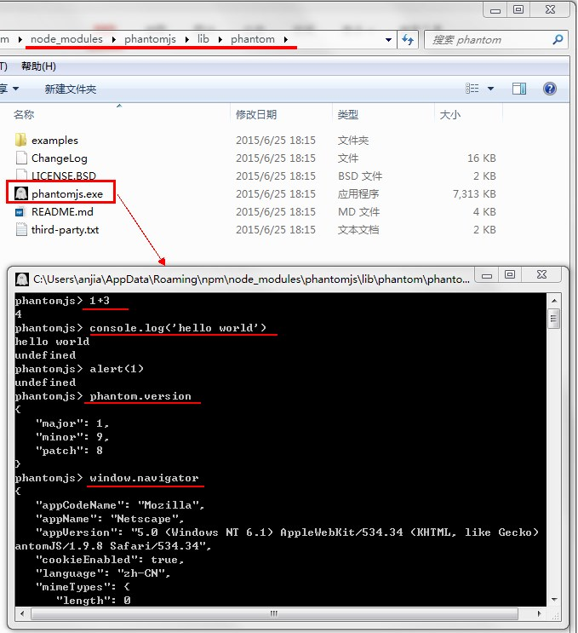Expand the arrow after phantom breadcrumb
The height and width of the screenshot is (633, 578).
(x=286, y=39)
